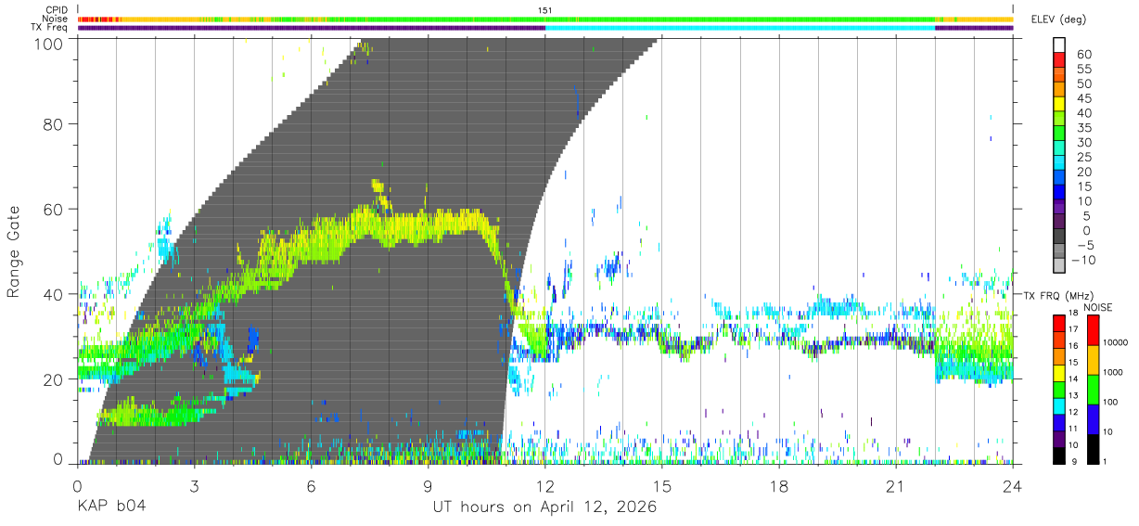1139x526 pixels.
Task: Pick the orange TX FRQ swatch between 15 and 16
Action: tap(1059, 355)
